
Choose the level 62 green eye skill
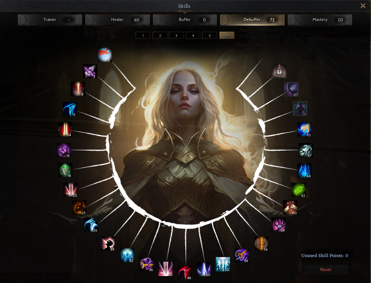[299, 190]
